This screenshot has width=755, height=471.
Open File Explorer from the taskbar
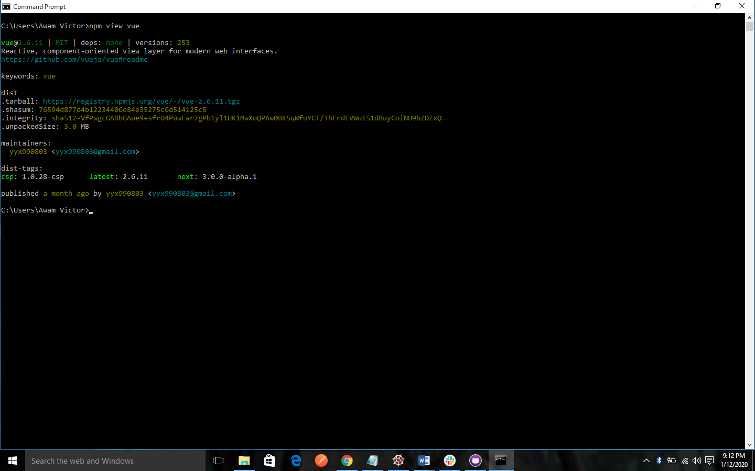[x=244, y=461]
